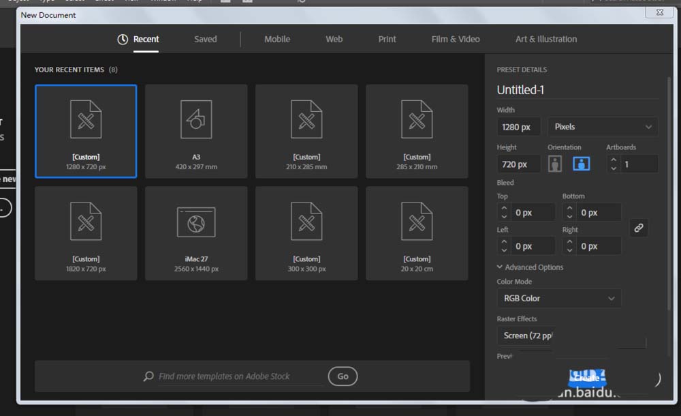This screenshot has width=681, height=416.
Task: Click the Right bleed input field
Action: pyautogui.click(x=599, y=246)
